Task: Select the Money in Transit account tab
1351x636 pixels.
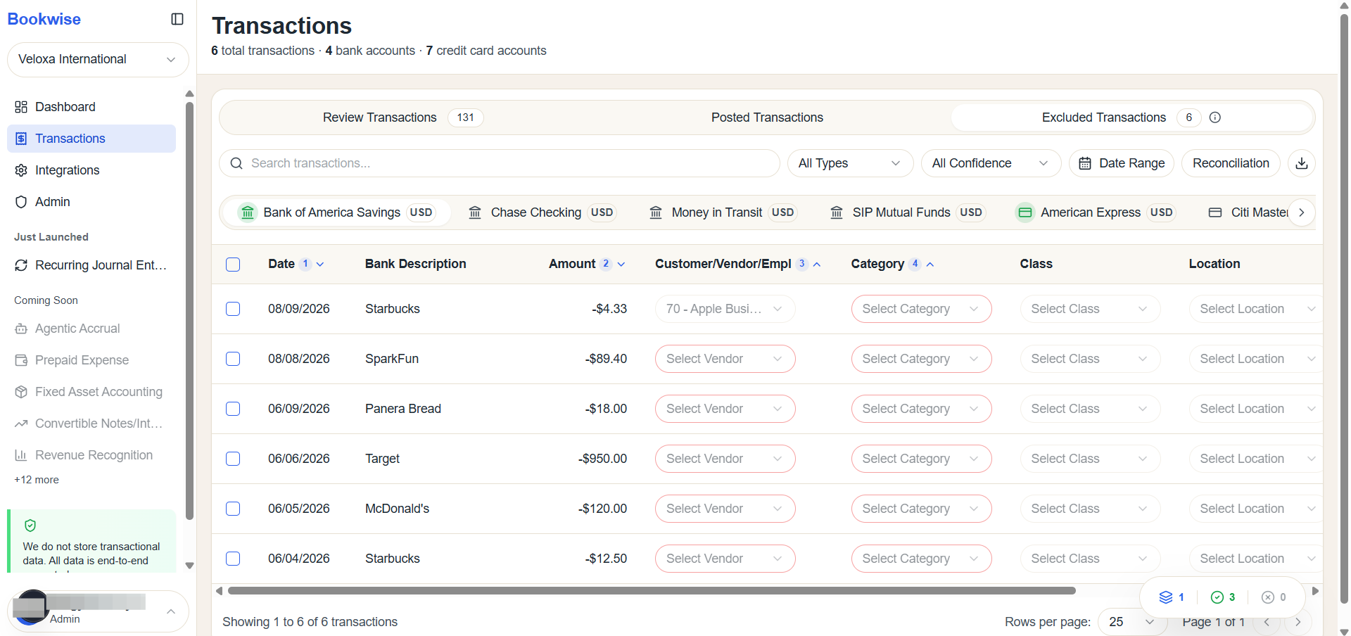Action: click(x=723, y=212)
